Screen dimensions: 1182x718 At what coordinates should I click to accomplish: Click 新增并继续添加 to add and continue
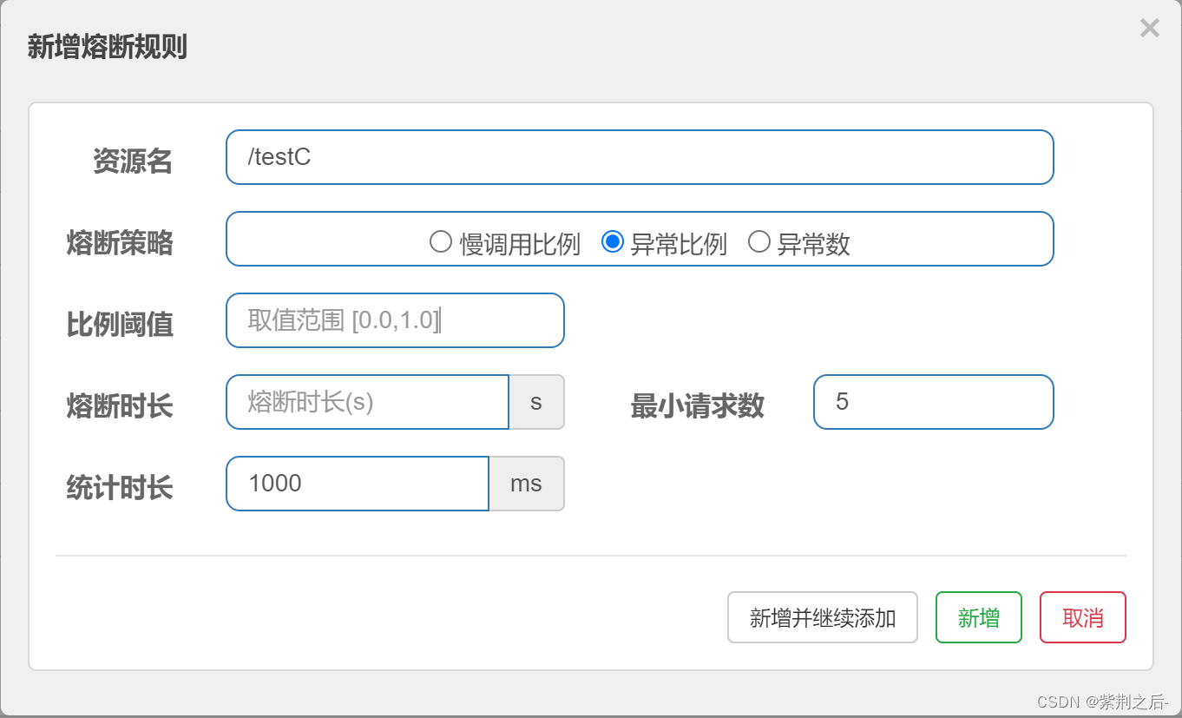[x=822, y=617]
